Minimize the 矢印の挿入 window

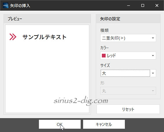(128, 5)
